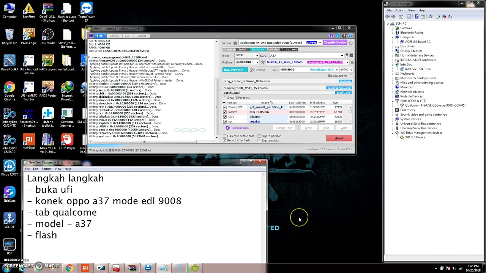Expand Batteries node in Device Manager
The height and width of the screenshot is (273, 486).
click(393, 28)
